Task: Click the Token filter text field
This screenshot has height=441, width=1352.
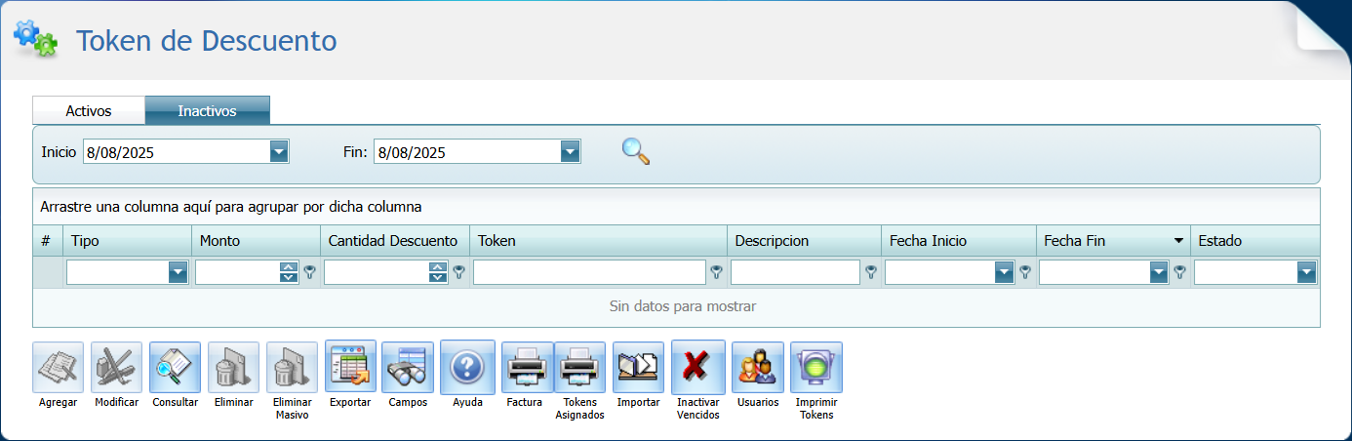Action: [x=589, y=273]
